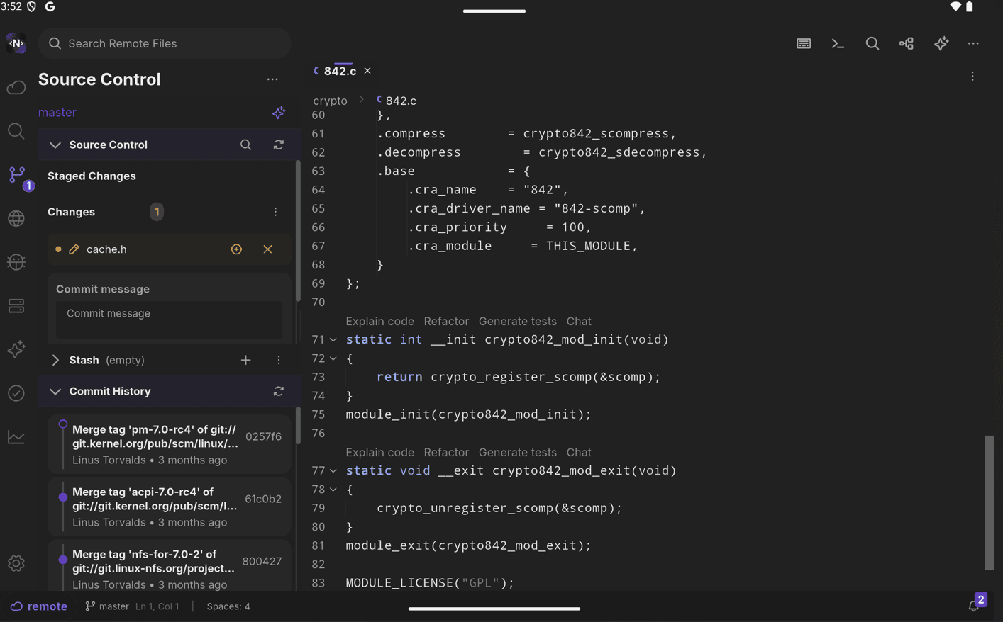Viewport: 1003px width, 622px height.
Task: Stage cache.h with the plus circle icon
Action: tap(236, 249)
